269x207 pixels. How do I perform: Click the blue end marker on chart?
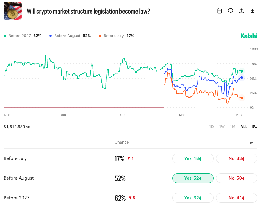click(x=242, y=78)
